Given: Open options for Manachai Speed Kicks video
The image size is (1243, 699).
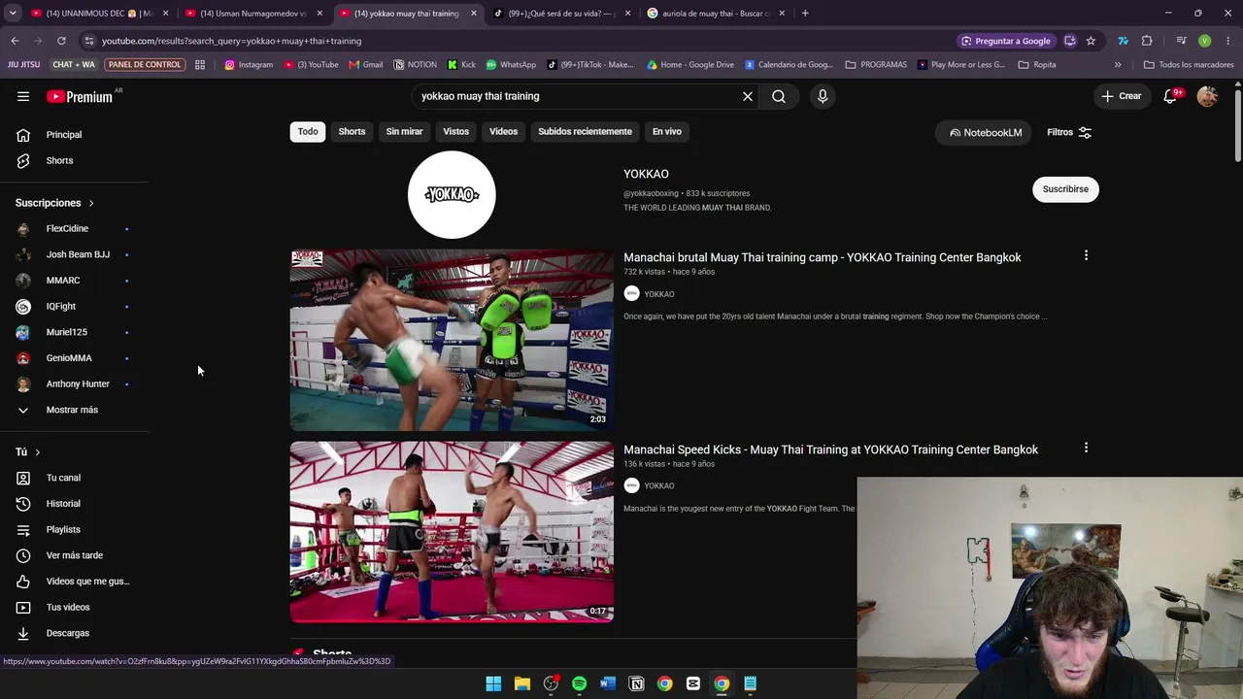Looking at the screenshot, I should pos(1086,448).
